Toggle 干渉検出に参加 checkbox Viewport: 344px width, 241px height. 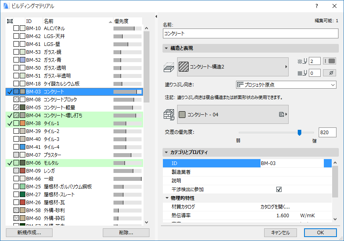[279, 189]
